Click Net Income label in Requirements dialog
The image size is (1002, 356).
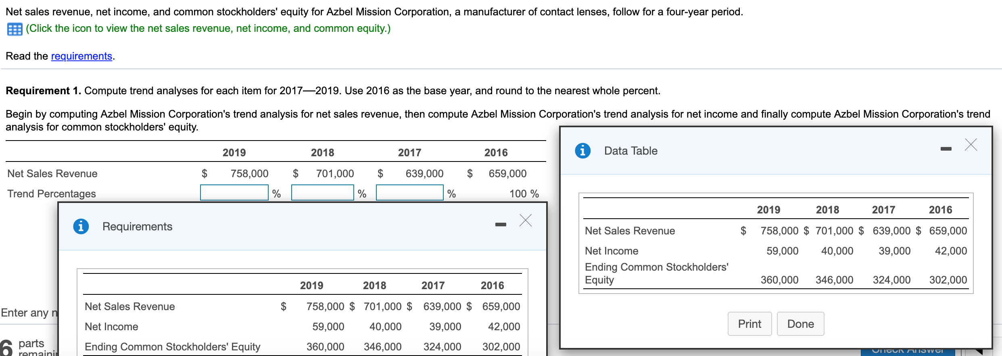(x=111, y=327)
